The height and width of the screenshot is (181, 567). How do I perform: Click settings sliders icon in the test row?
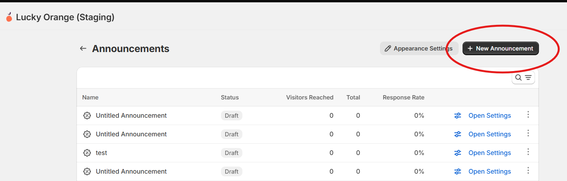[457, 153]
